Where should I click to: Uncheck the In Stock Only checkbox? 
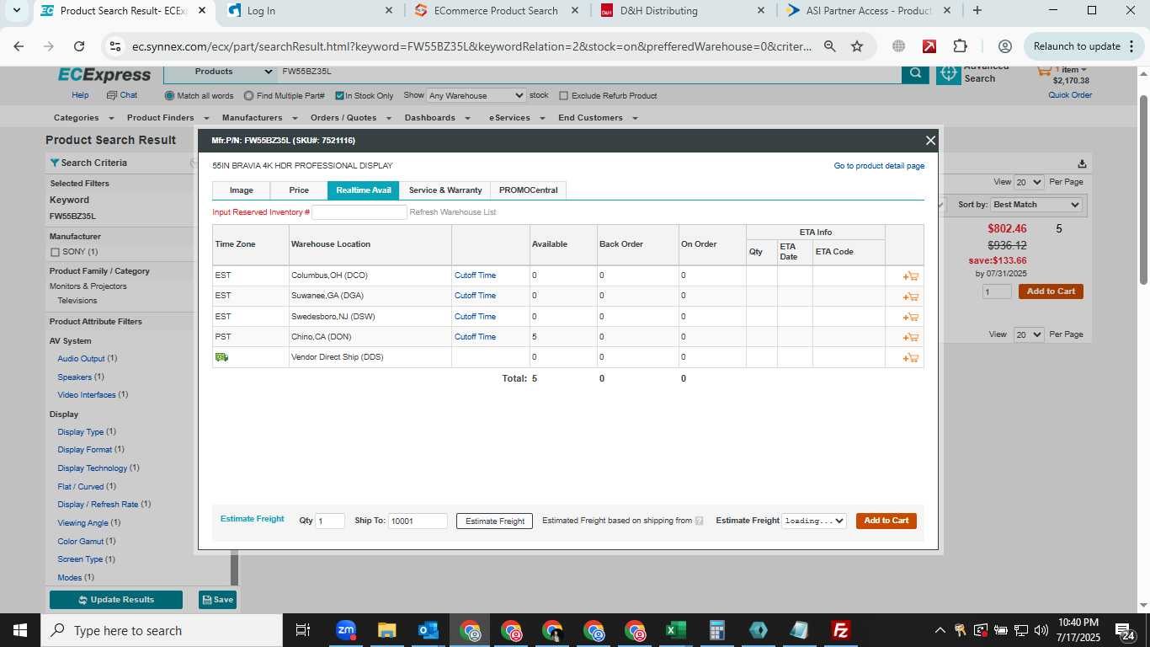pos(339,96)
